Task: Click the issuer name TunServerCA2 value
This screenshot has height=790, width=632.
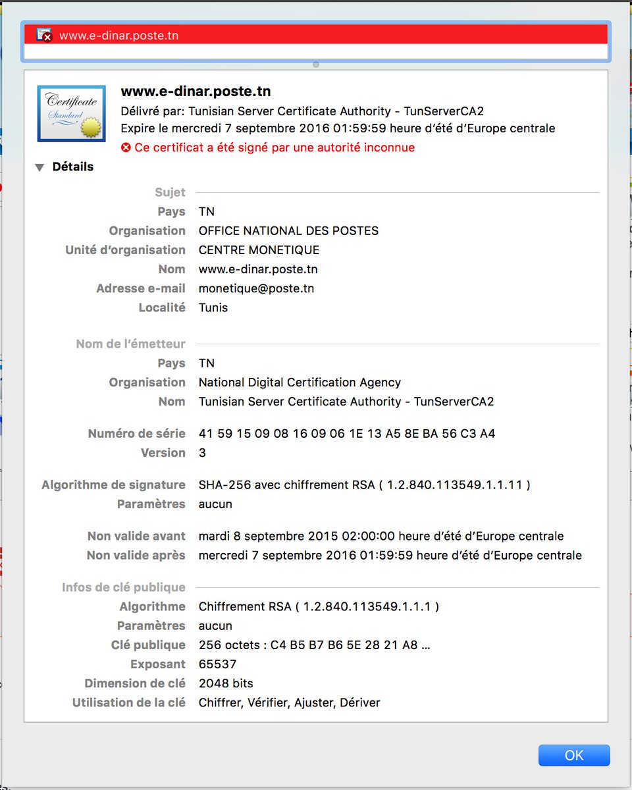Action: pyautogui.click(x=346, y=402)
